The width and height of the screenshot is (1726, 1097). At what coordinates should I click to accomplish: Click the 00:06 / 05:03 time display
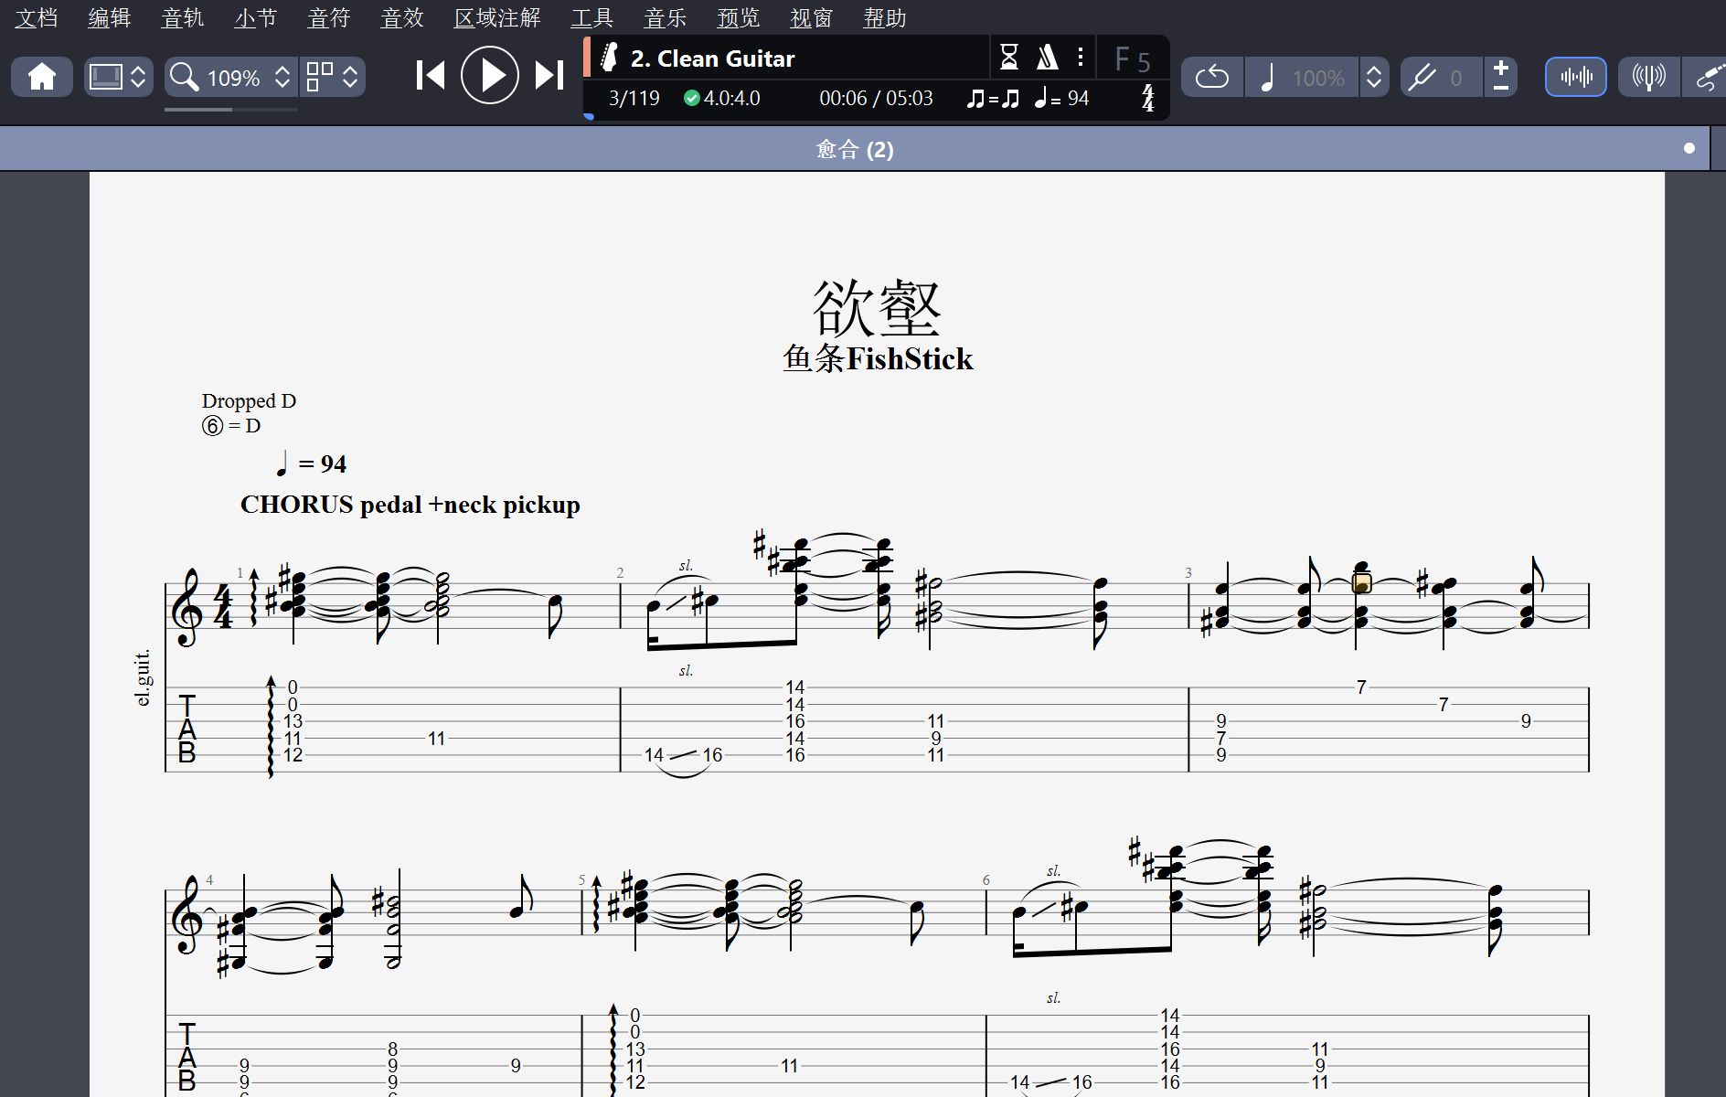[x=876, y=98]
